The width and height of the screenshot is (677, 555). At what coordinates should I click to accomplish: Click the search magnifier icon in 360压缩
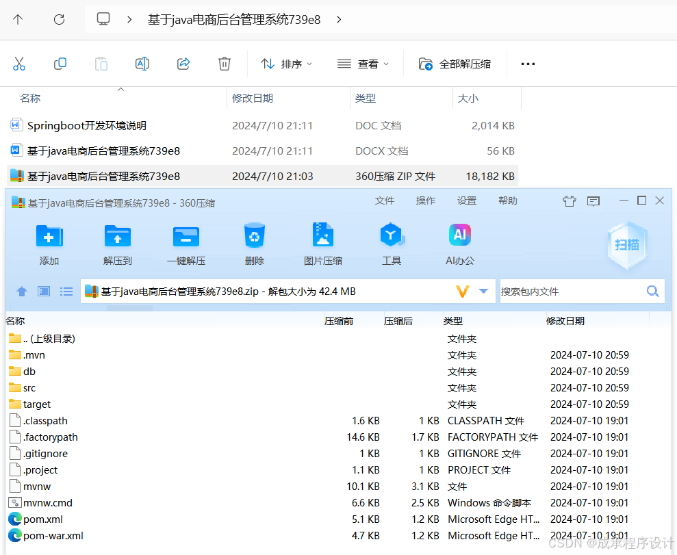point(653,292)
